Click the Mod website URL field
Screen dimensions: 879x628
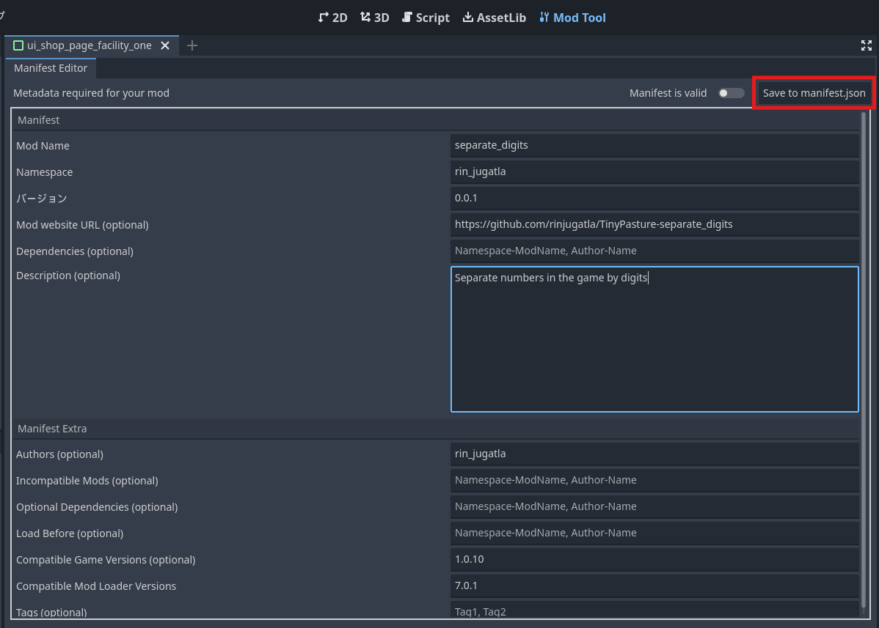point(654,224)
